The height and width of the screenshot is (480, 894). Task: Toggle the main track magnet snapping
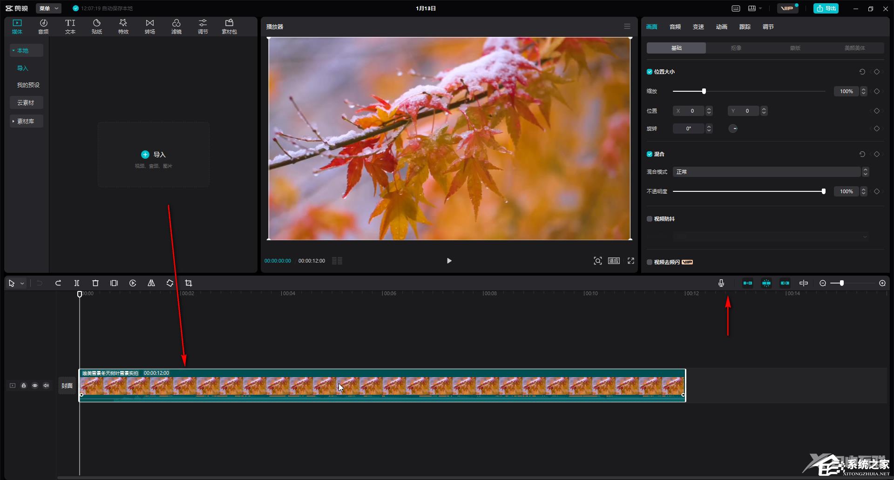click(x=747, y=283)
